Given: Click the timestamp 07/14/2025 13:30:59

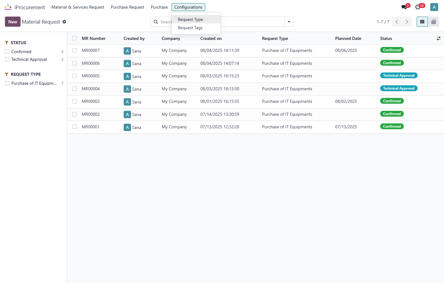Looking at the screenshot, I should click(x=220, y=114).
